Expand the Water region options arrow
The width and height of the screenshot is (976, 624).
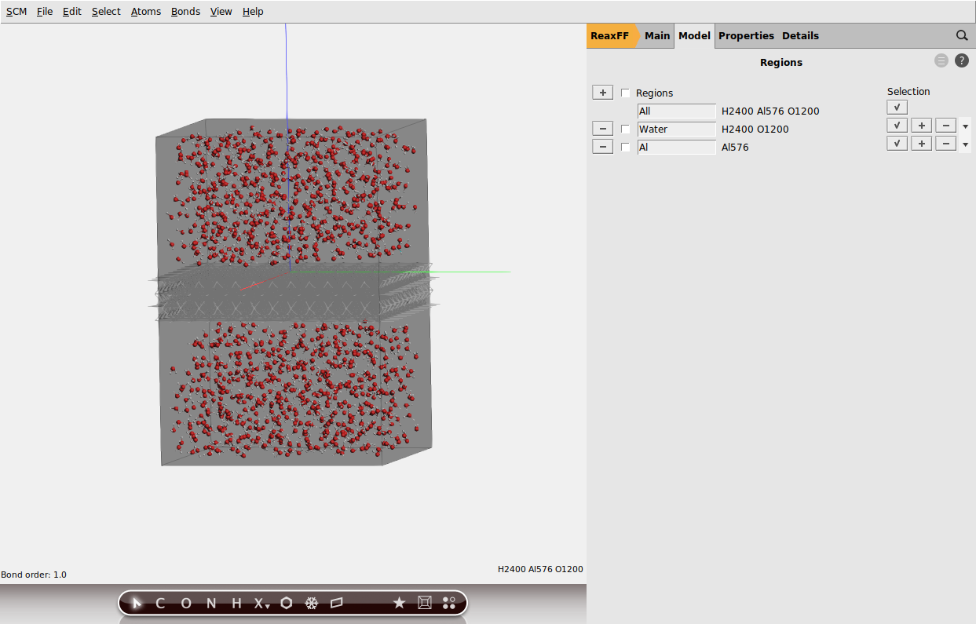(966, 126)
